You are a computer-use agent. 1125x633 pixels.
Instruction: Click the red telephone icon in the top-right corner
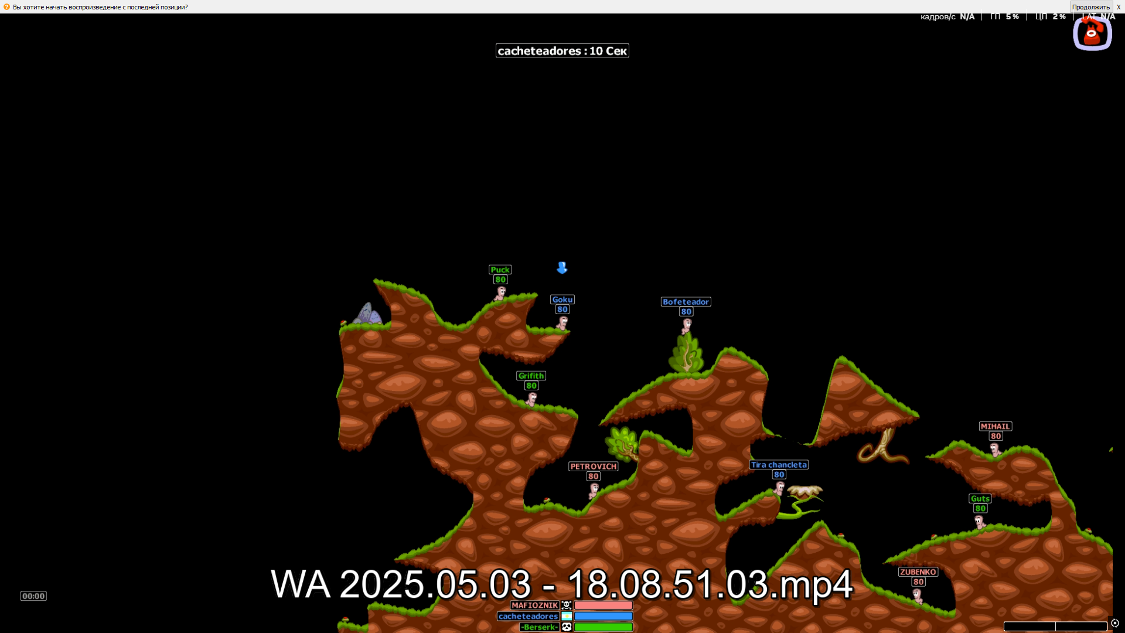click(1092, 33)
